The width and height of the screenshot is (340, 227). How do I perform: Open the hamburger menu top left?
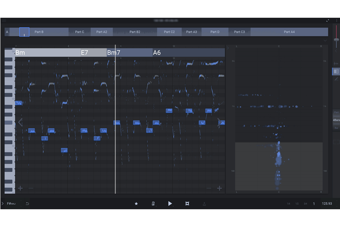(x=4, y=20)
